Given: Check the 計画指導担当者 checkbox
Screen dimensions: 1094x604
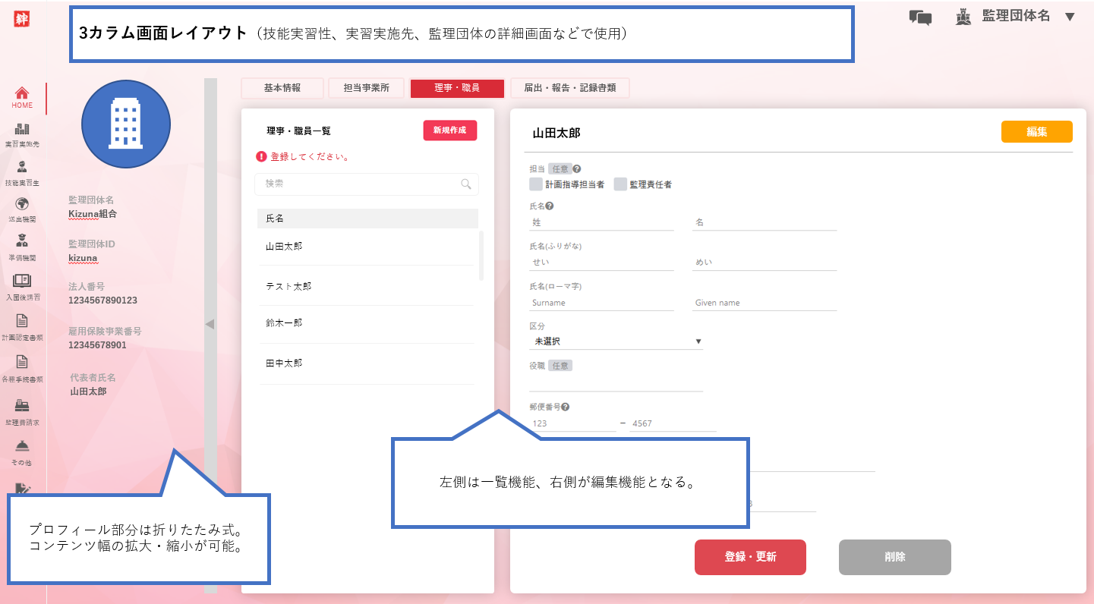Looking at the screenshot, I should click(536, 184).
